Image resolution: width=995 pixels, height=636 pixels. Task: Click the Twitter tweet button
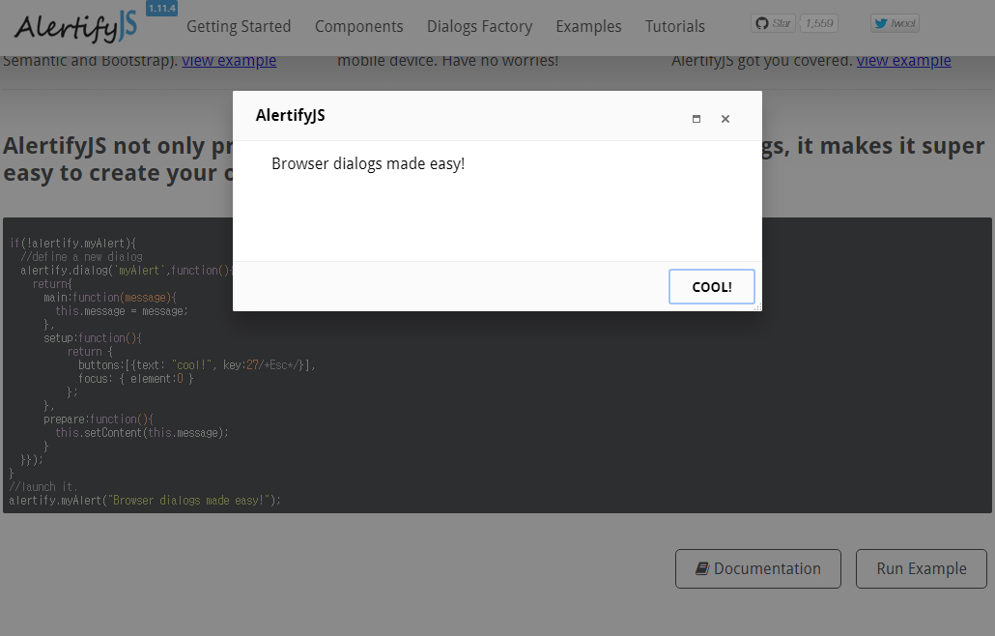[895, 23]
